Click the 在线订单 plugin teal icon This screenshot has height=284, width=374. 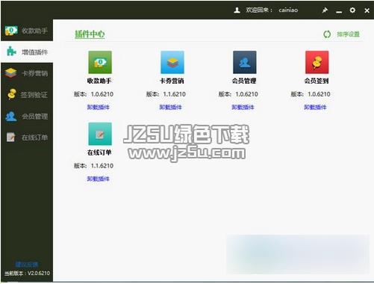click(x=100, y=134)
